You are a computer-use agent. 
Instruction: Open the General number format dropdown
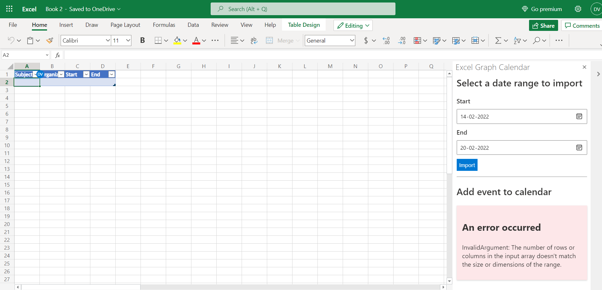tap(352, 40)
